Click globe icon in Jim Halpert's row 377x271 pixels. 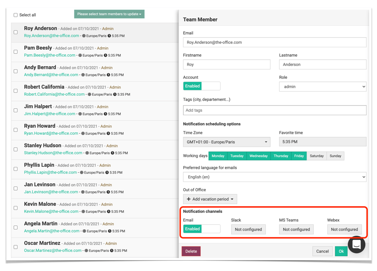(80, 114)
